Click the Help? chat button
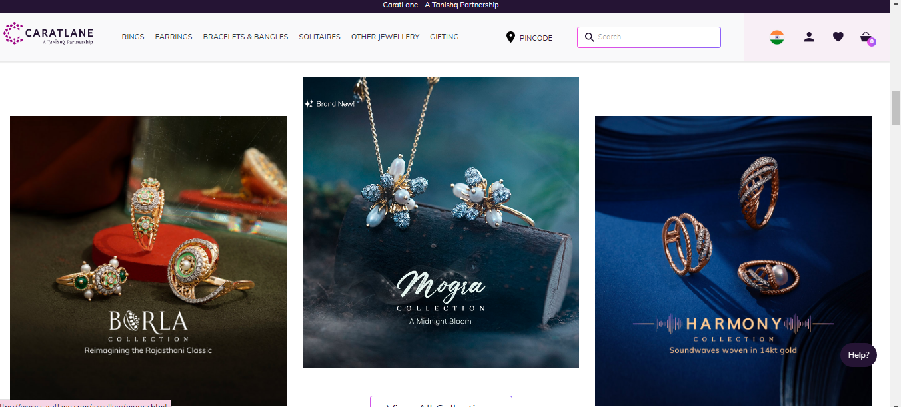The image size is (901, 407). click(858, 355)
